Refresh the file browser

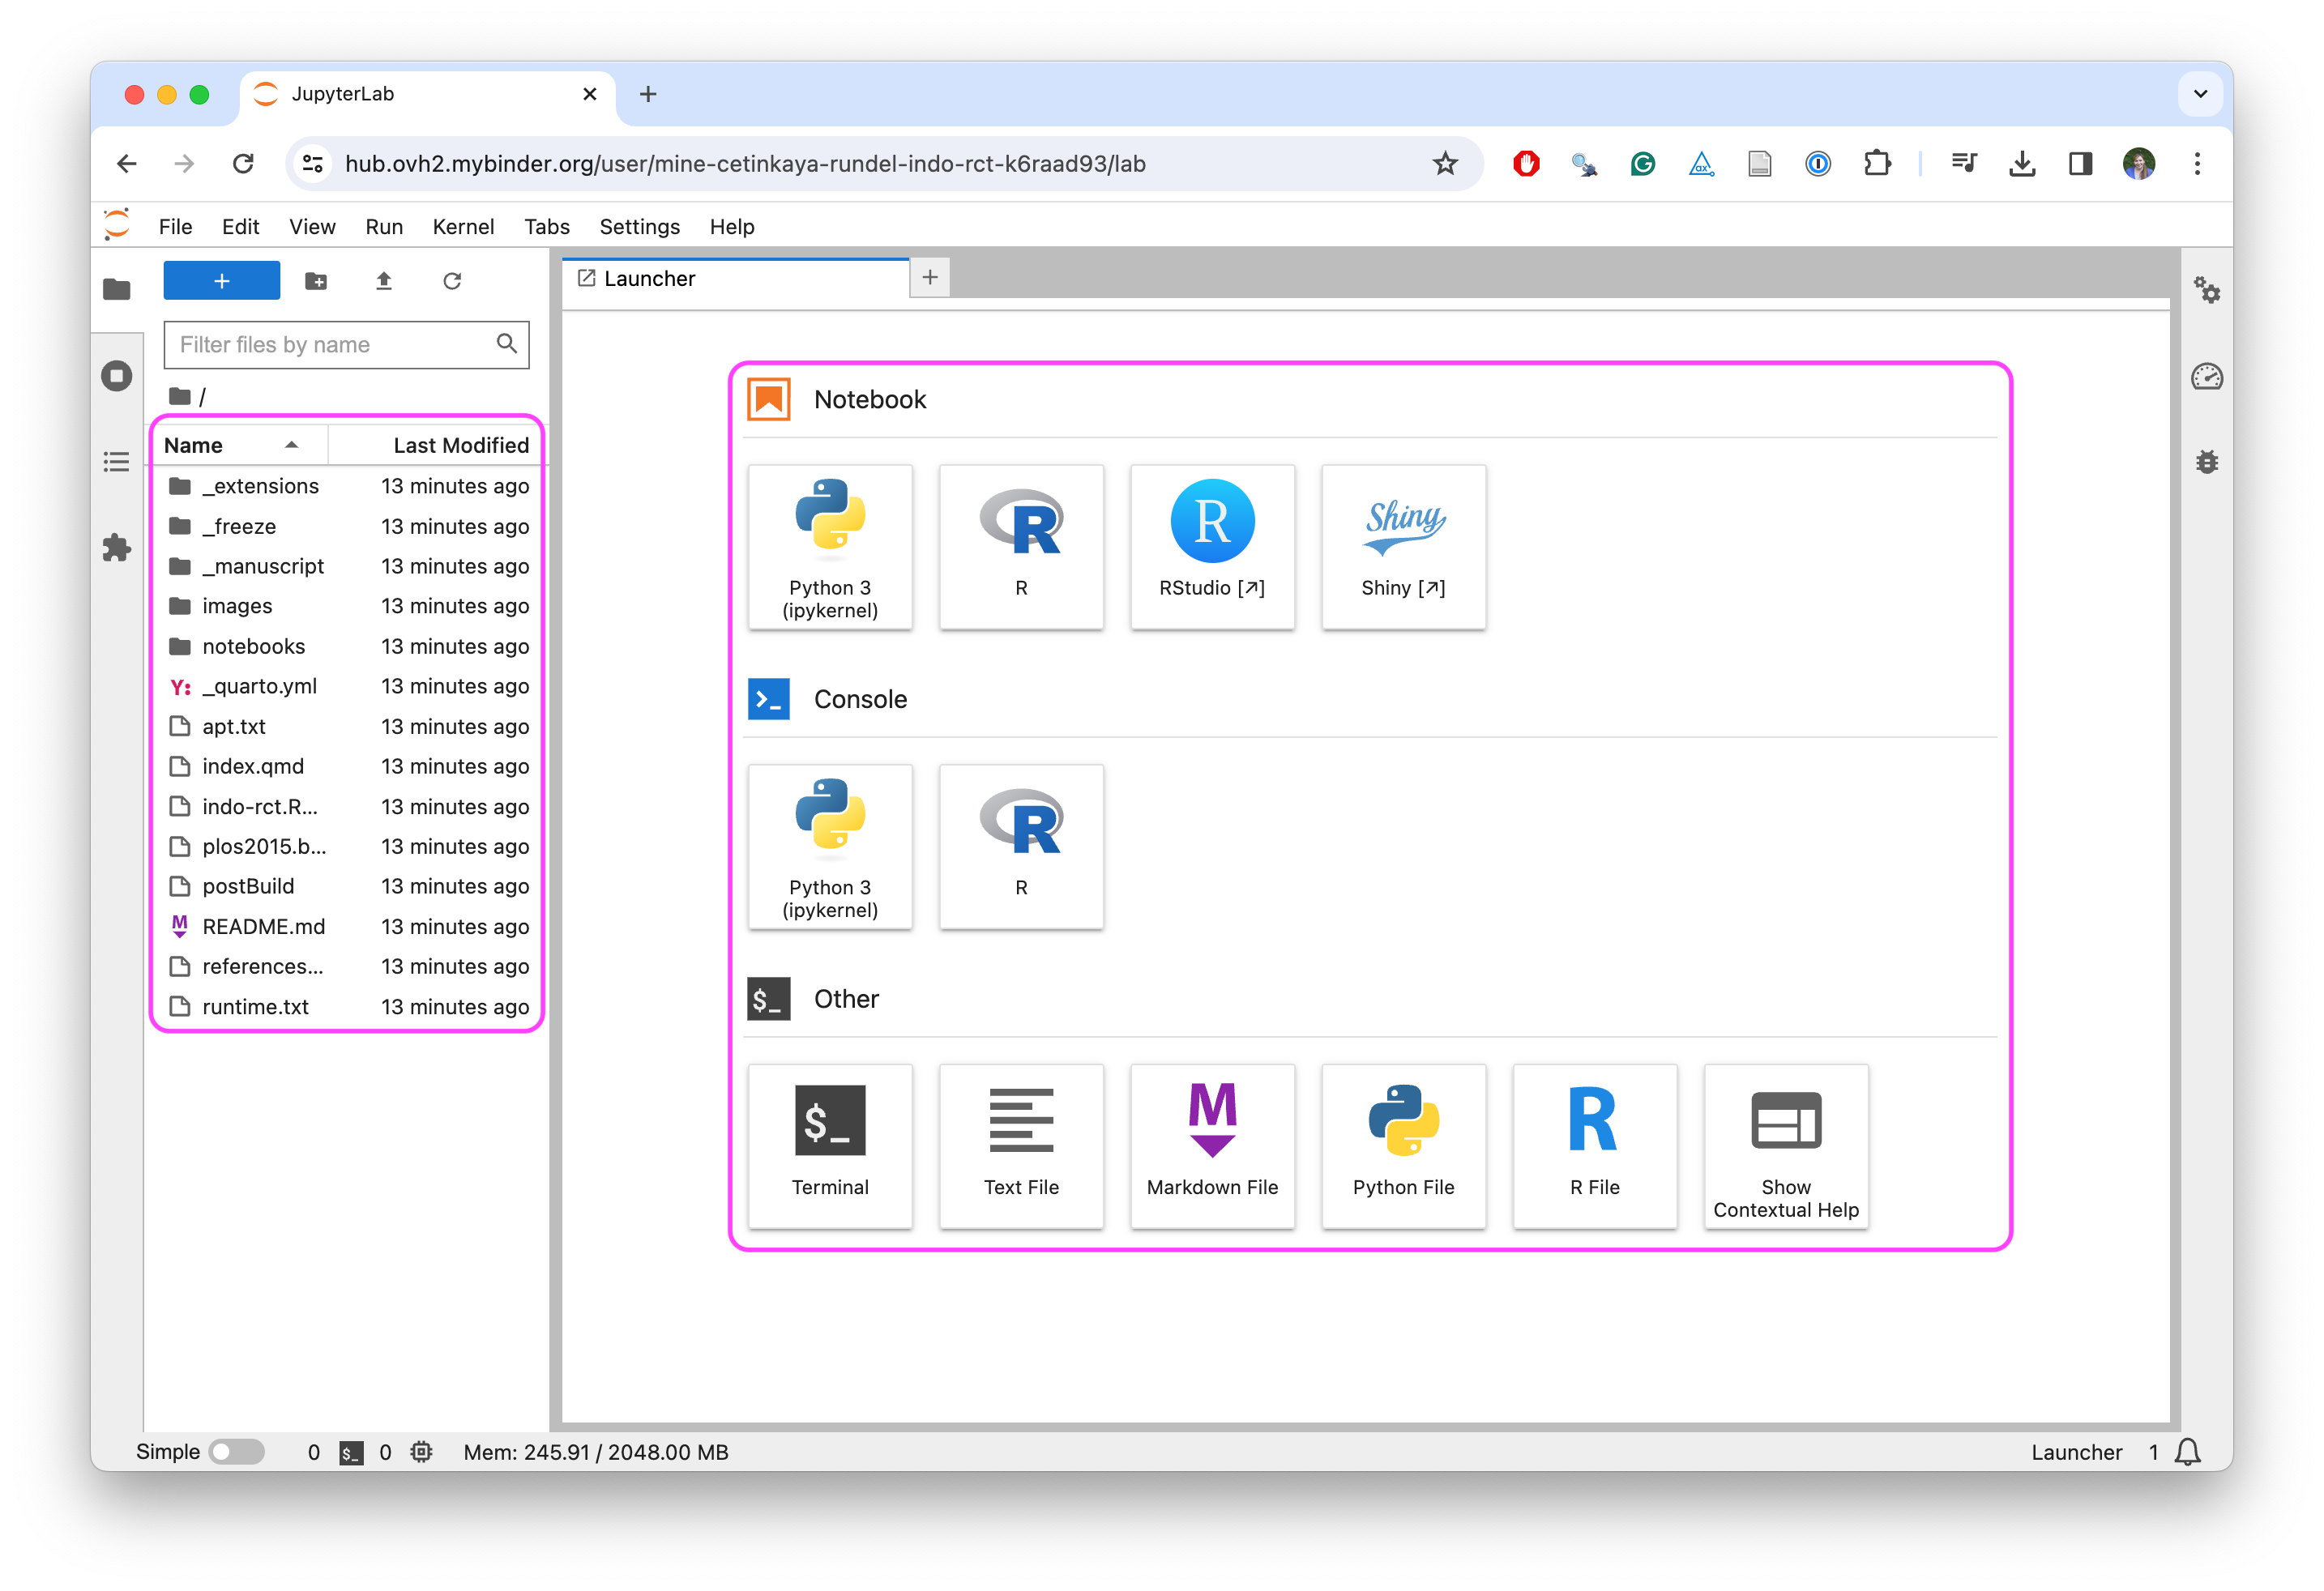pos(452,281)
